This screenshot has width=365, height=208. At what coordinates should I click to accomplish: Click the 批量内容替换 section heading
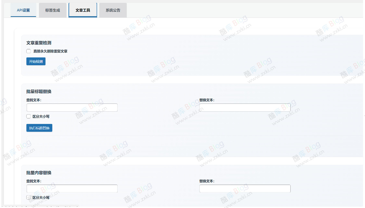click(39, 173)
